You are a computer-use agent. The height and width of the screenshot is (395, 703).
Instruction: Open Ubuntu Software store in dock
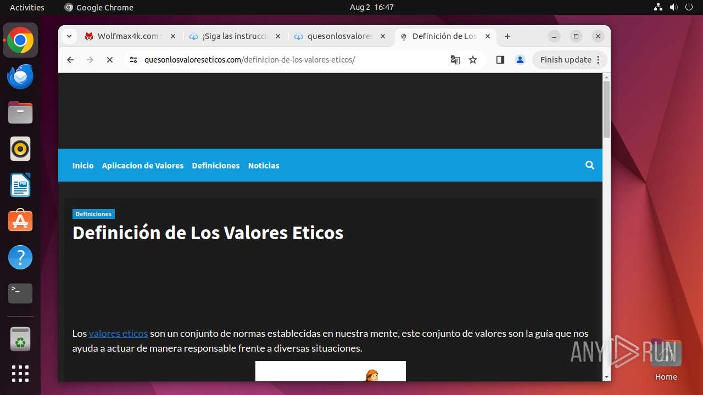[x=20, y=221]
